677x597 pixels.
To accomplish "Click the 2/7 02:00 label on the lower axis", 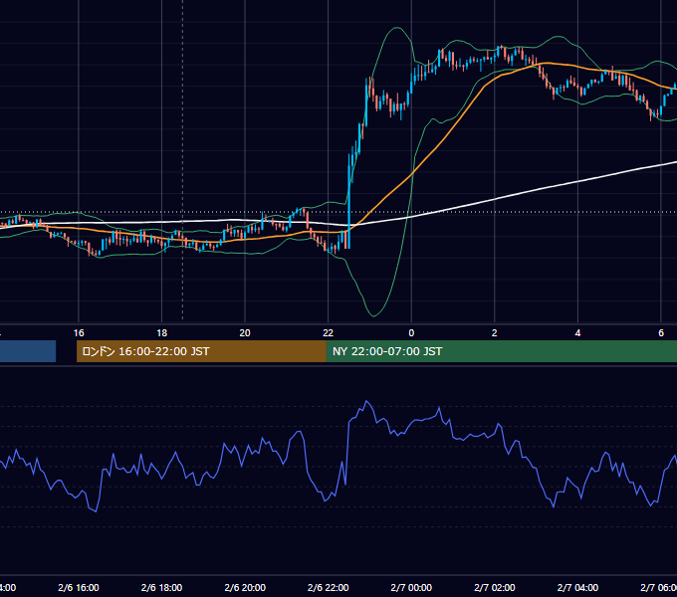I will tap(495, 587).
